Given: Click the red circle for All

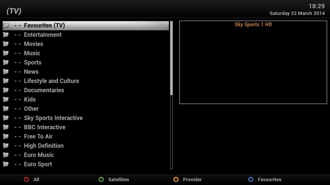Looking at the screenshot, I should point(26,180).
